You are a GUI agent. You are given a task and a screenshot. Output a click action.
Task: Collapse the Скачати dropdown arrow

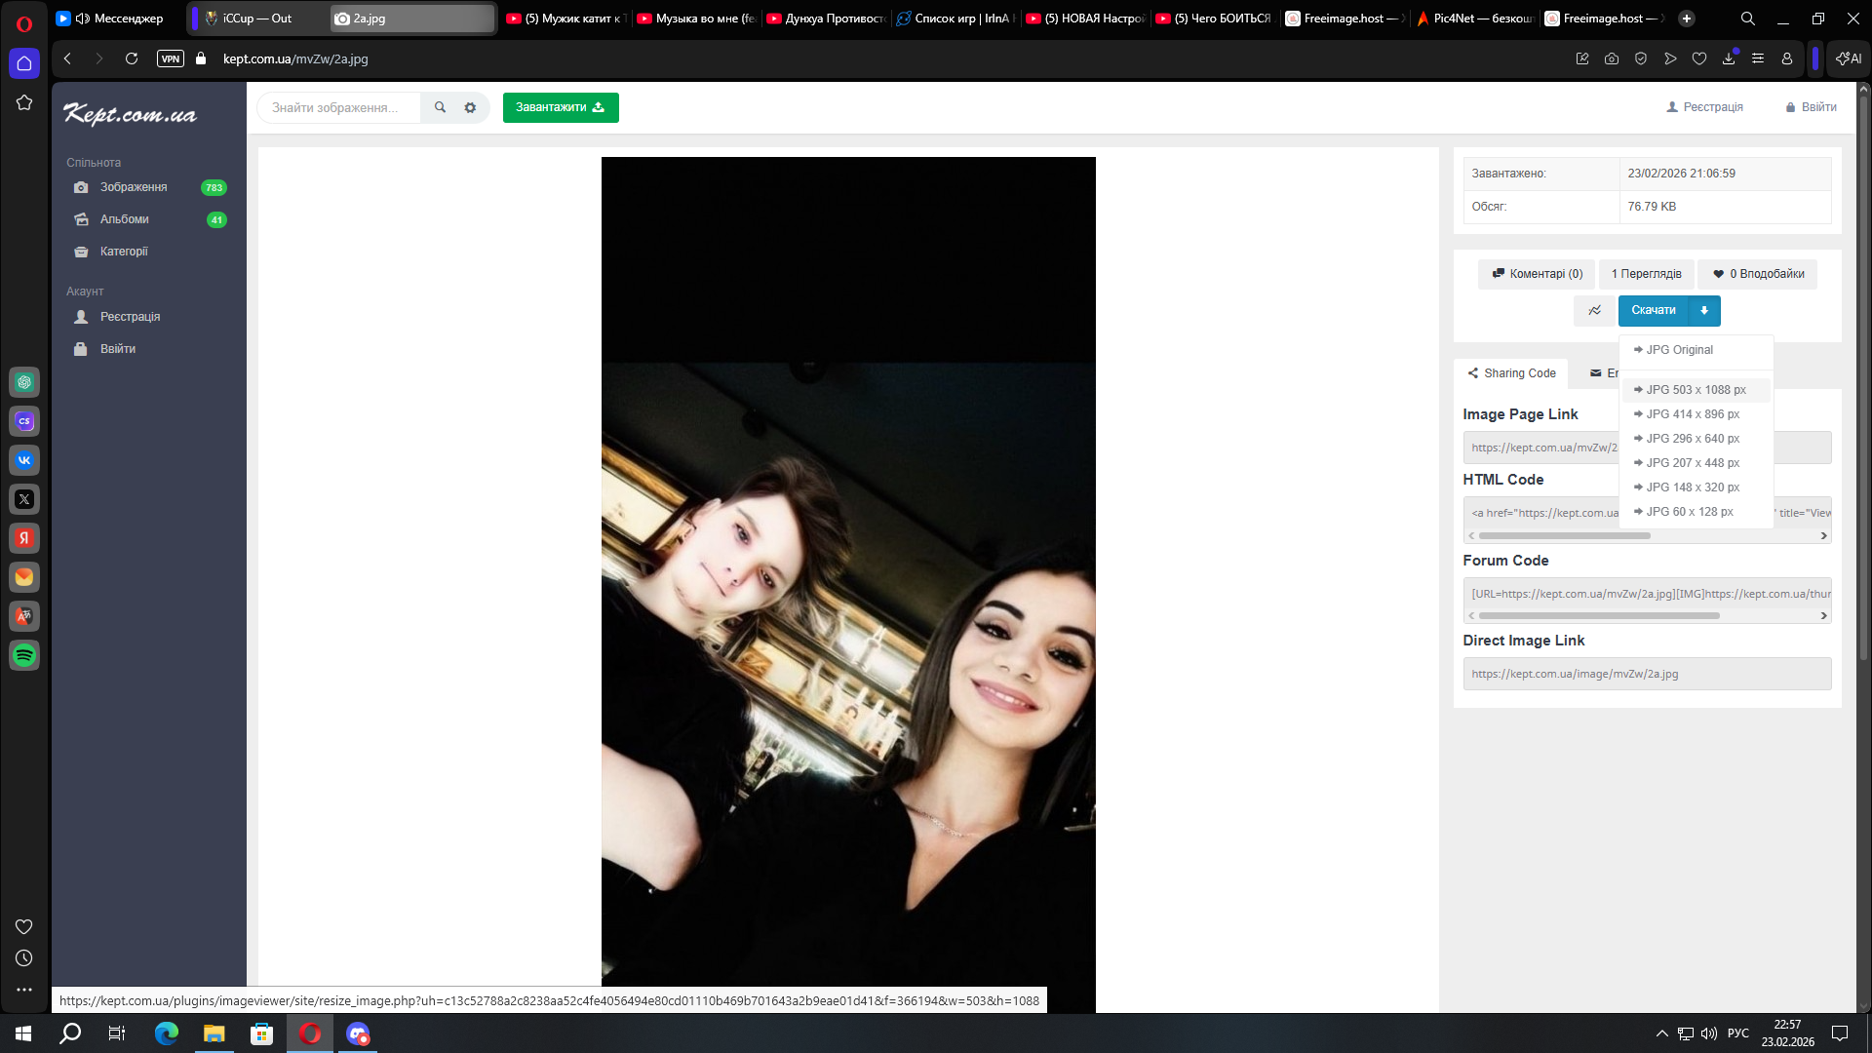click(x=1704, y=310)
